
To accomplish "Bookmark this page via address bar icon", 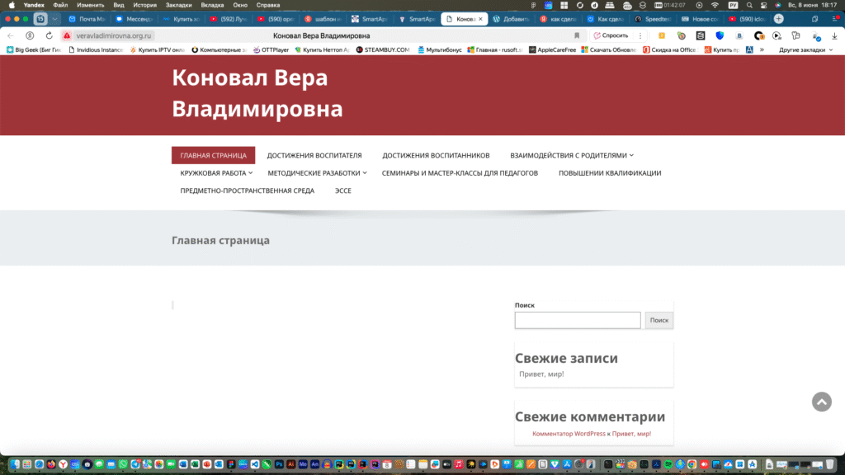I will 577,36.
